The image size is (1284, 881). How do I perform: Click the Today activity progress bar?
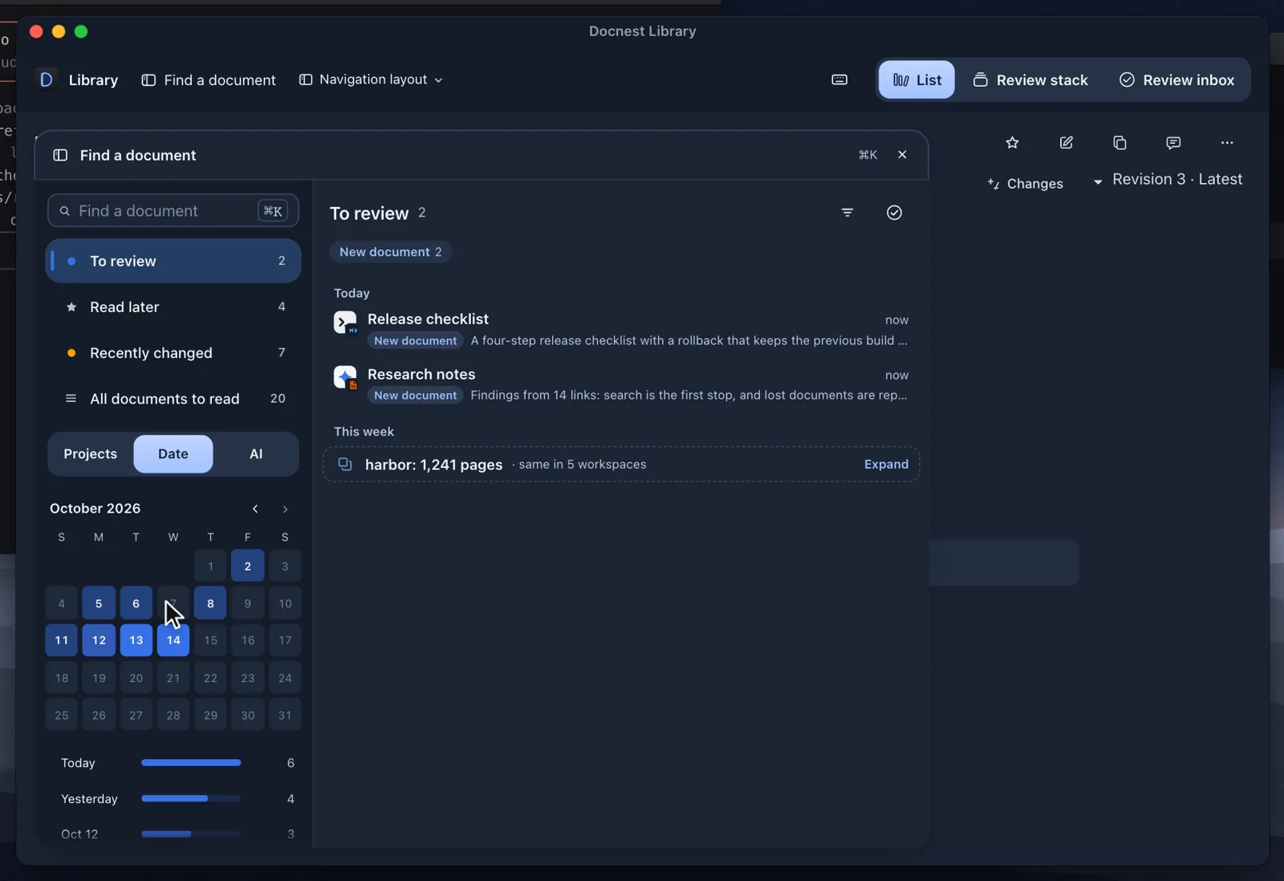191,762
